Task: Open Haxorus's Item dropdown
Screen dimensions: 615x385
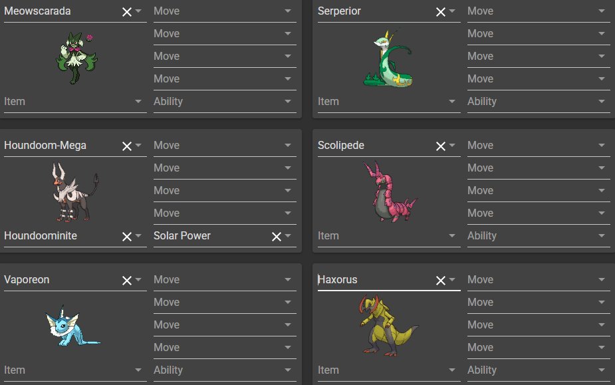Action: pos(389,370)
